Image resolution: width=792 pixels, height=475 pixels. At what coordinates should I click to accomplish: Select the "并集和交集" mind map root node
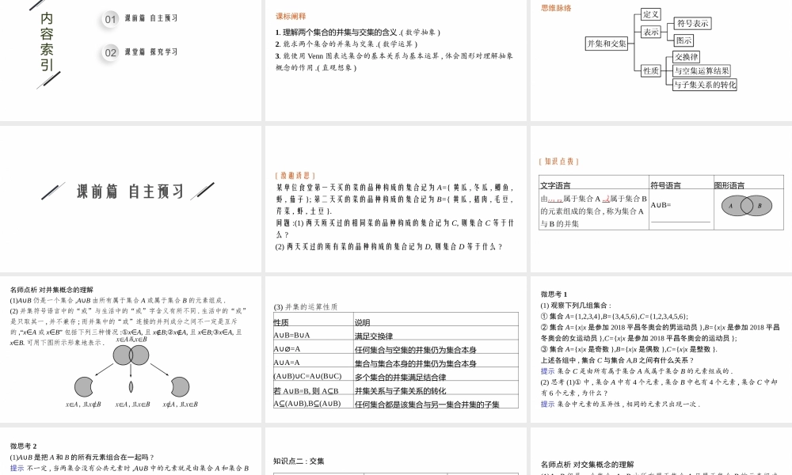point(607,43)
